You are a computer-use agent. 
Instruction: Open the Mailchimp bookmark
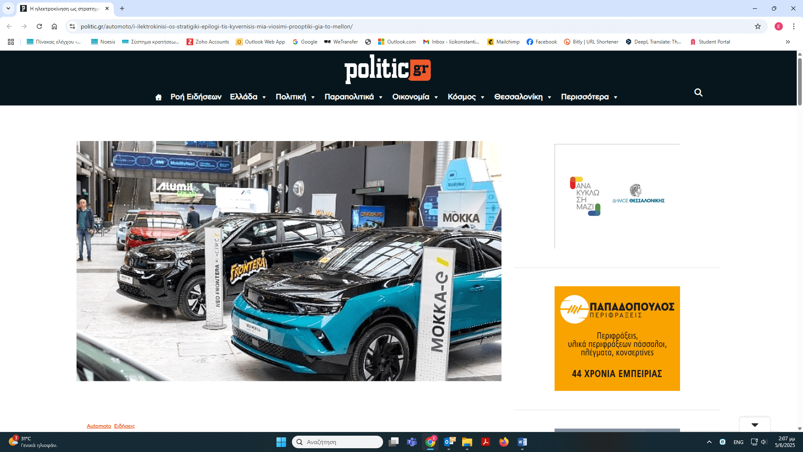point(504,42)
